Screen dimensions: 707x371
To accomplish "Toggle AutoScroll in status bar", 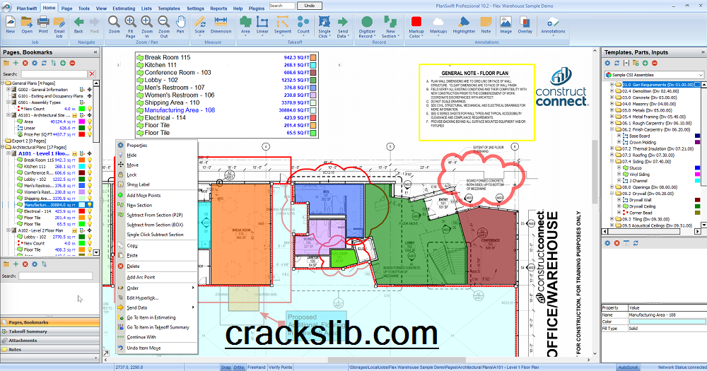I will 628,367.
